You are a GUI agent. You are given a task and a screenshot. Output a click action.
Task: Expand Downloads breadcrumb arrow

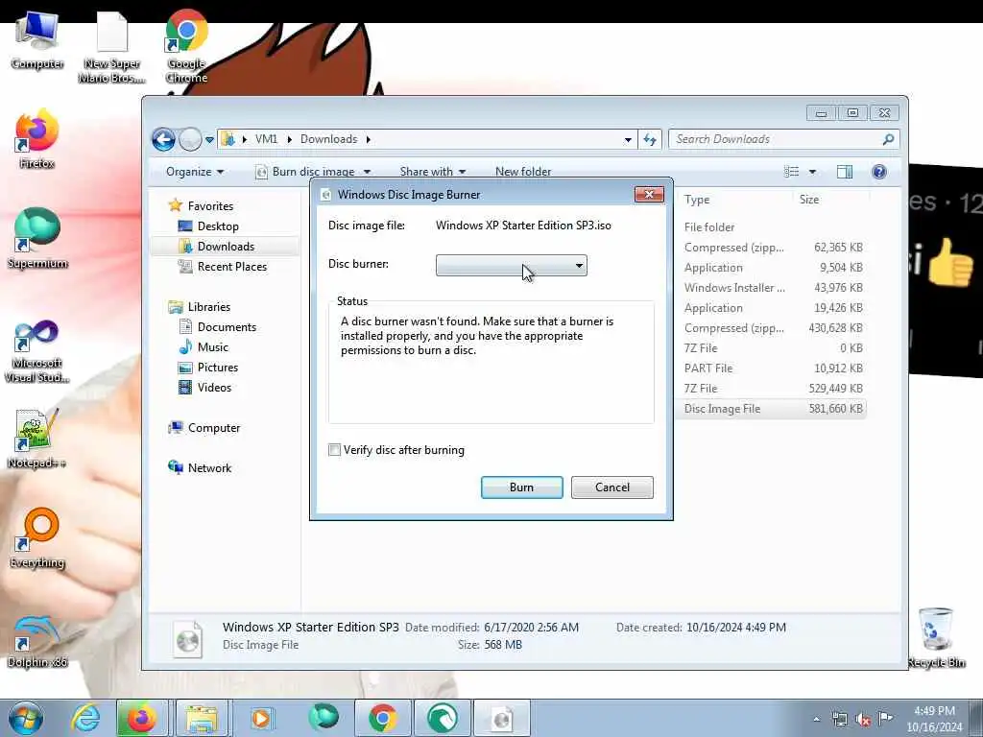[368, 139]
